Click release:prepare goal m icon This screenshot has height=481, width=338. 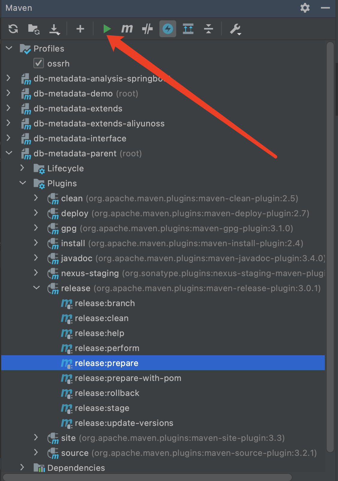[x=67, y=363]
